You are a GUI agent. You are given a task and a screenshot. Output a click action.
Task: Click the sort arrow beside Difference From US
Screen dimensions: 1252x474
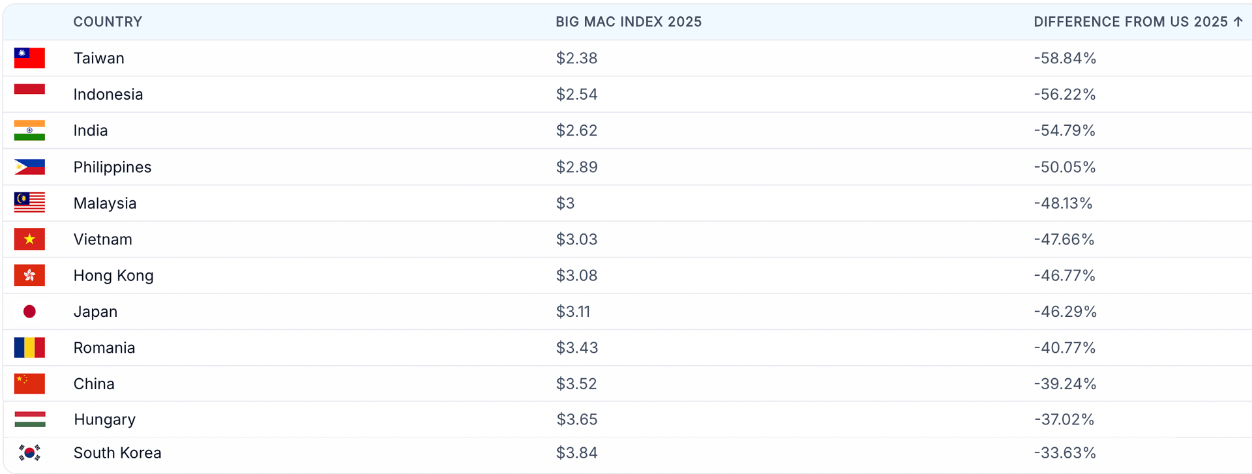pos(1238,22)
